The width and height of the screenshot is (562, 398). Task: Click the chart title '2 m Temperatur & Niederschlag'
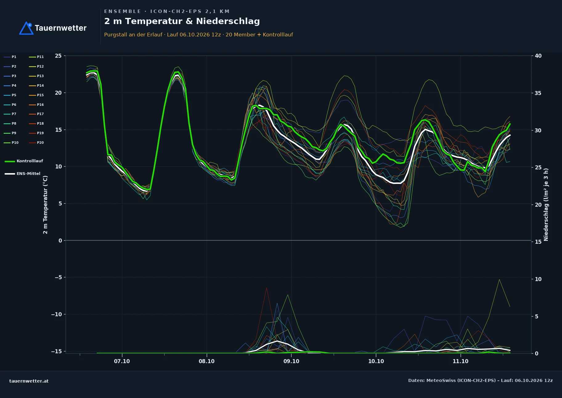[x=182, y=21]
